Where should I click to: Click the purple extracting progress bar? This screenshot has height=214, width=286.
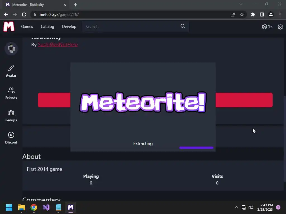click(x=196, y=148)
